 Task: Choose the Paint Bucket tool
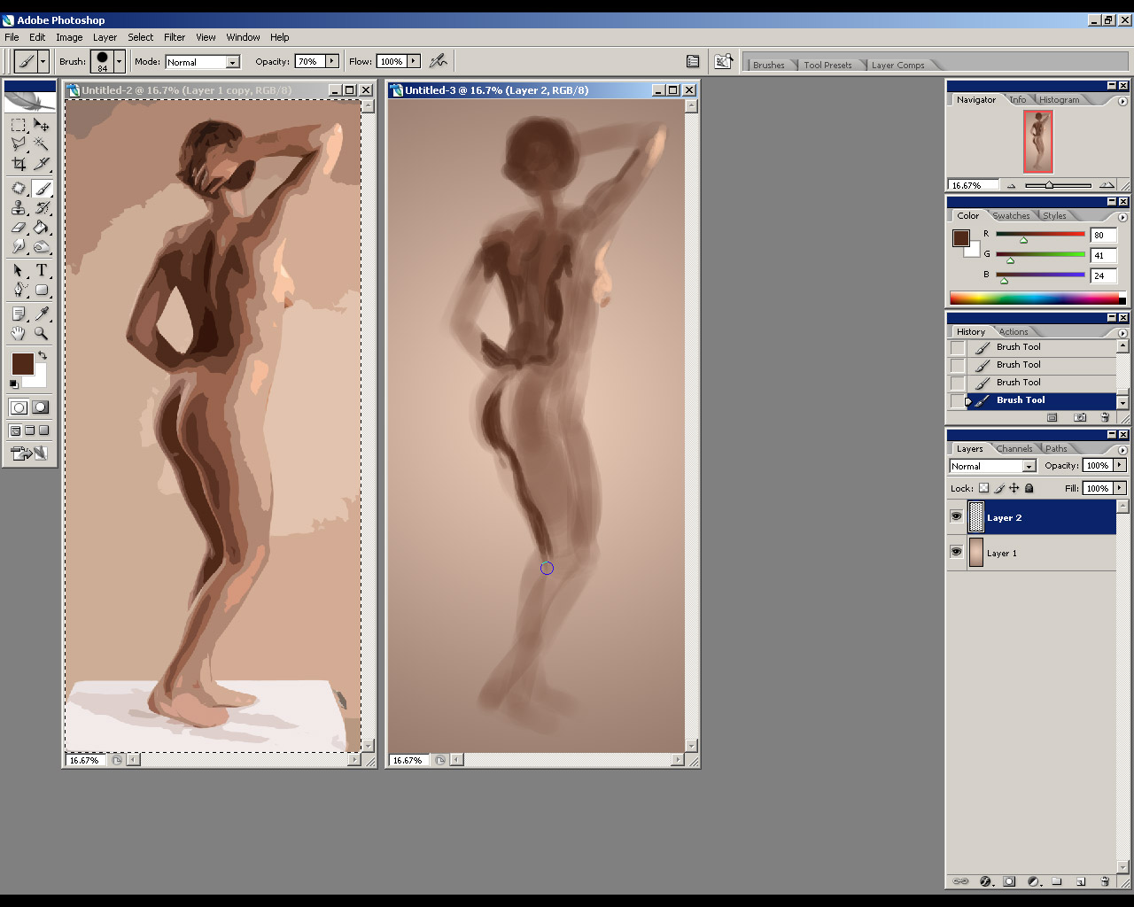tap(41, 228)
